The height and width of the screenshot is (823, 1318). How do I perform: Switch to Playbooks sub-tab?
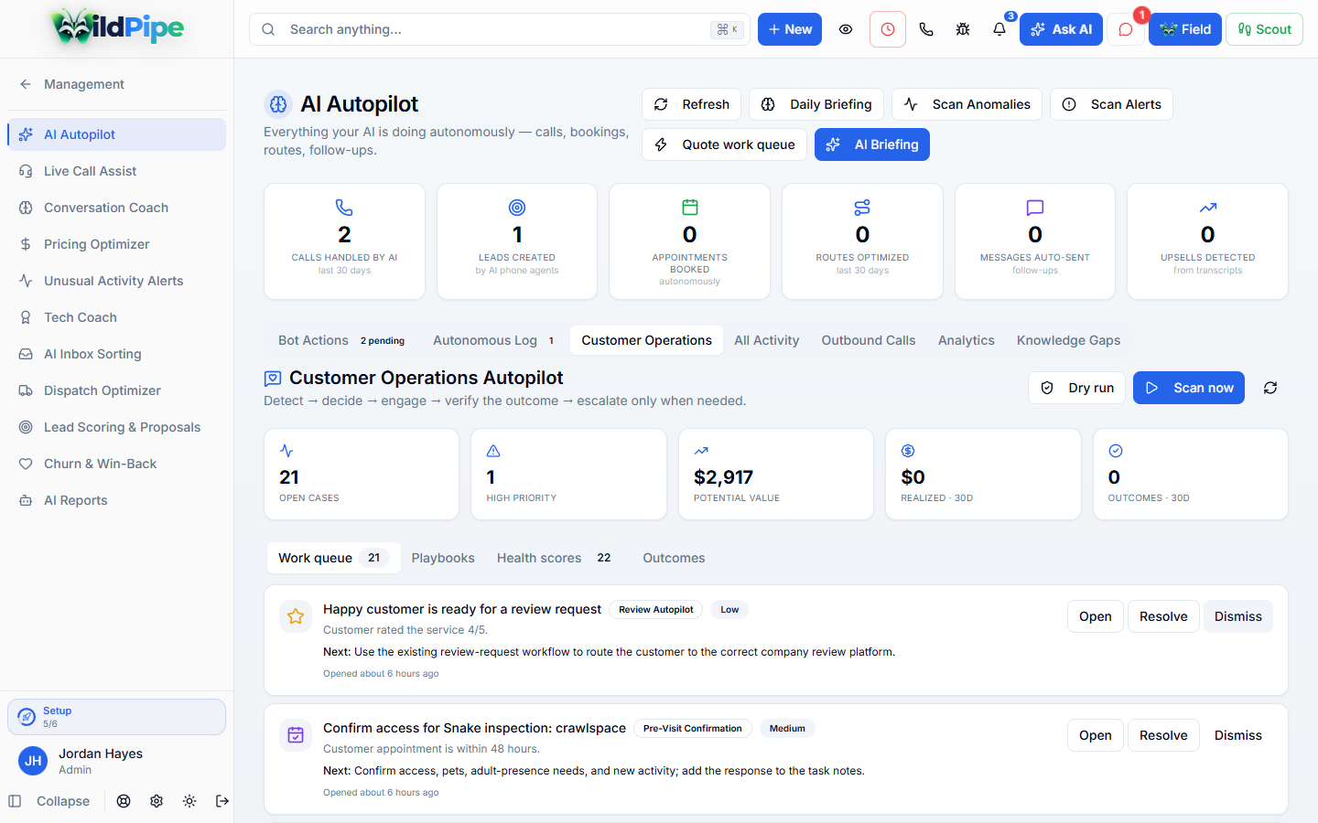(443, 558)
